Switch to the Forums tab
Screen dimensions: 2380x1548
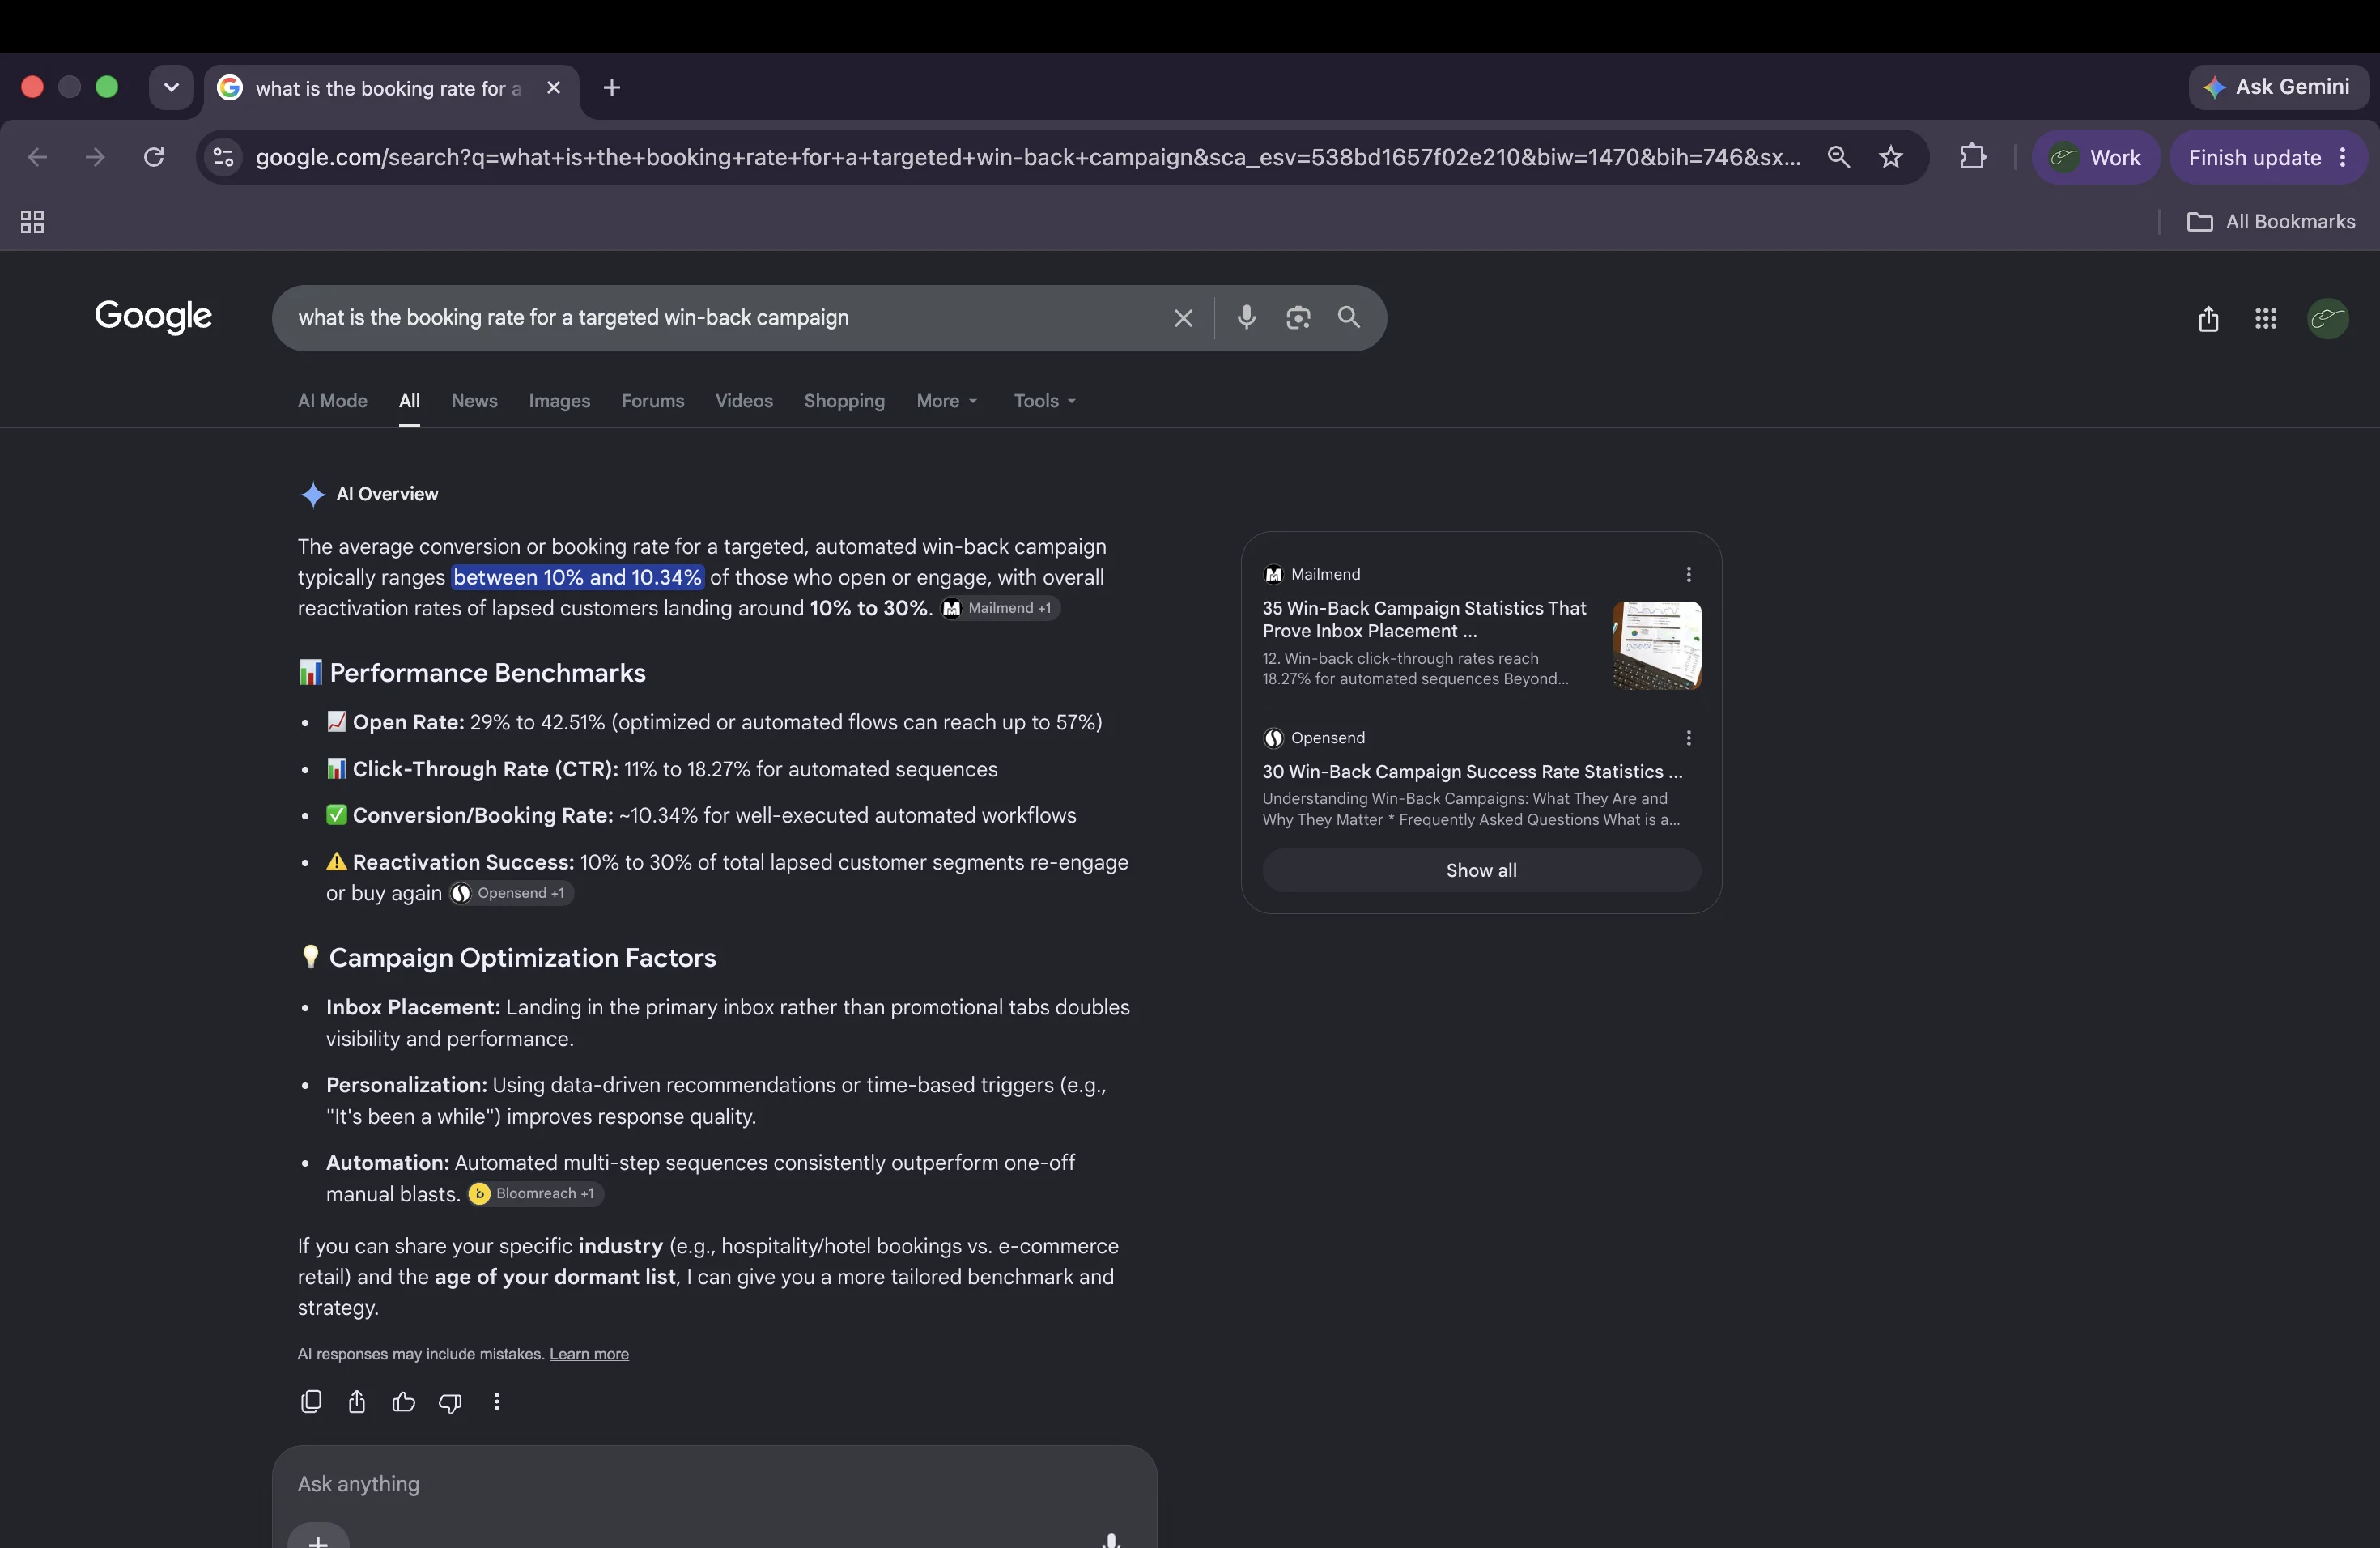(x=653, y=401)
